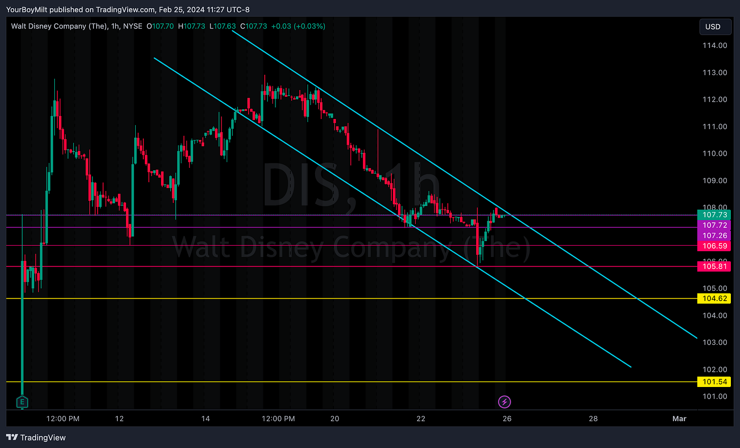This screenshot has width=740, height=448.
Task: Click the earnings E marker icon
Action: point(22,402)
